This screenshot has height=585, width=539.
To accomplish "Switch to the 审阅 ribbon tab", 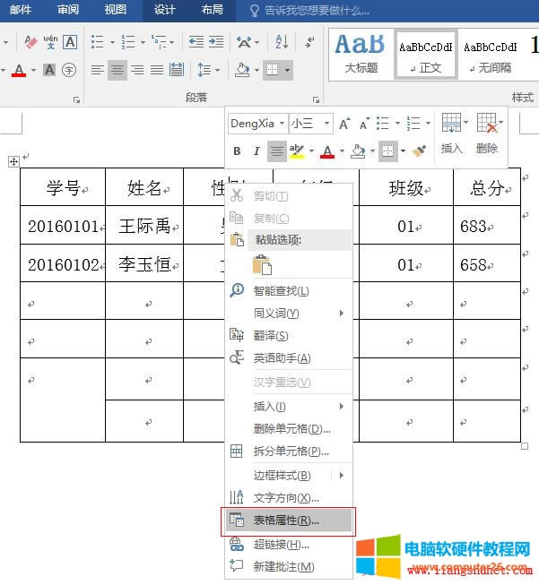I will [68, 10].
